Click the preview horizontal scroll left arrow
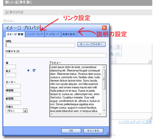This screenshot has width=154, height=139. point(52,114)
